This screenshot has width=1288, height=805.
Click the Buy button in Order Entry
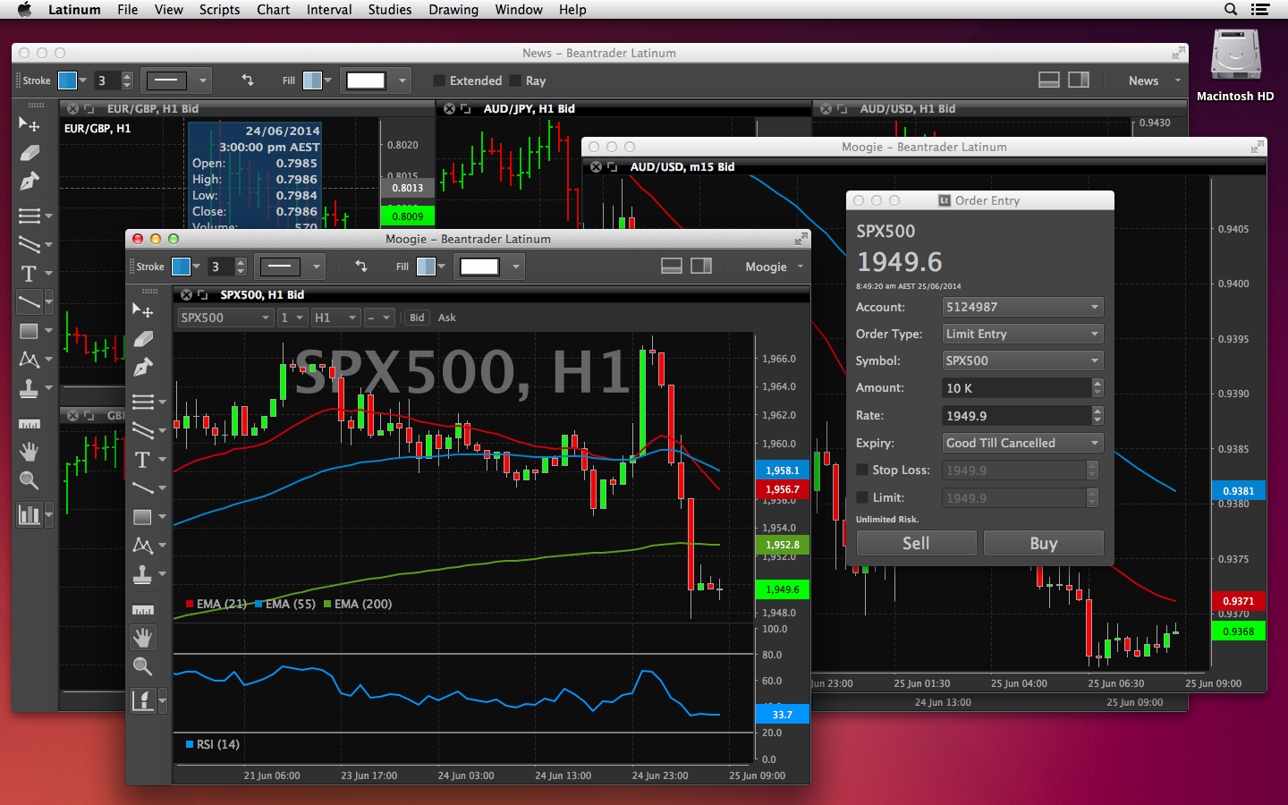1043,543
